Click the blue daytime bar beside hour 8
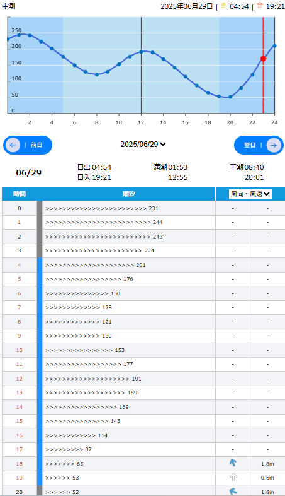Image resolution: width=285 pixels, height=496 pixels. tap(40, 321)
